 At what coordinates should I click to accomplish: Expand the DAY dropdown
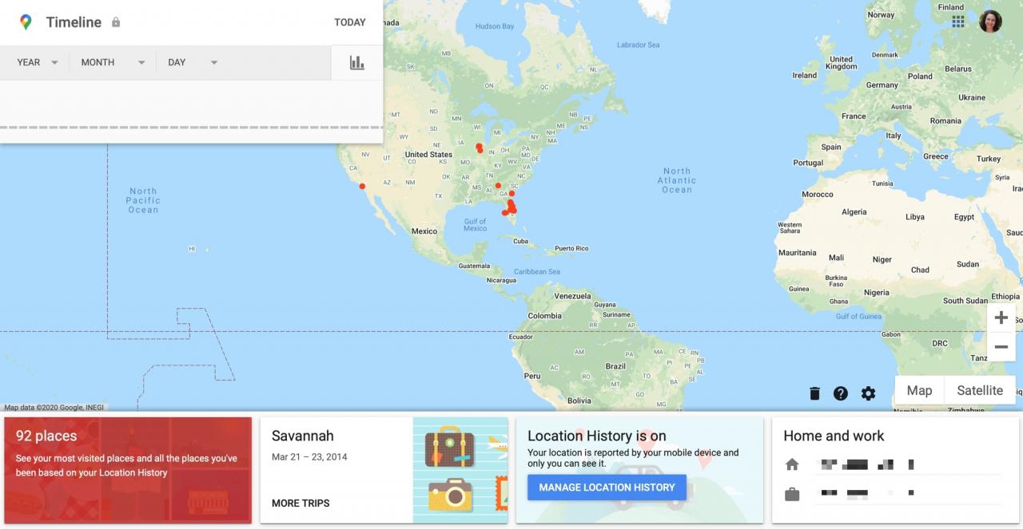193,62
